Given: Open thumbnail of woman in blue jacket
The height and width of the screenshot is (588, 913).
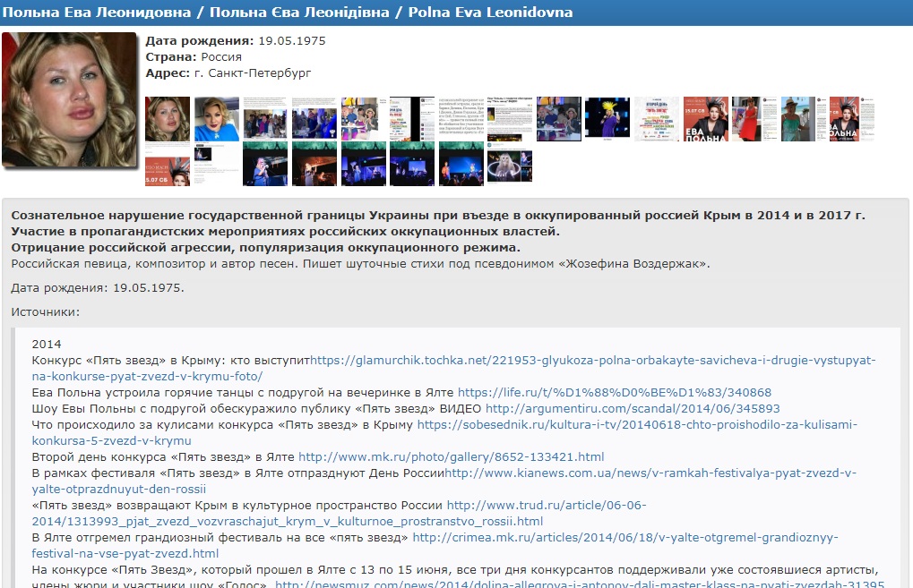Looking at the screenshot, I should (216, 119).
